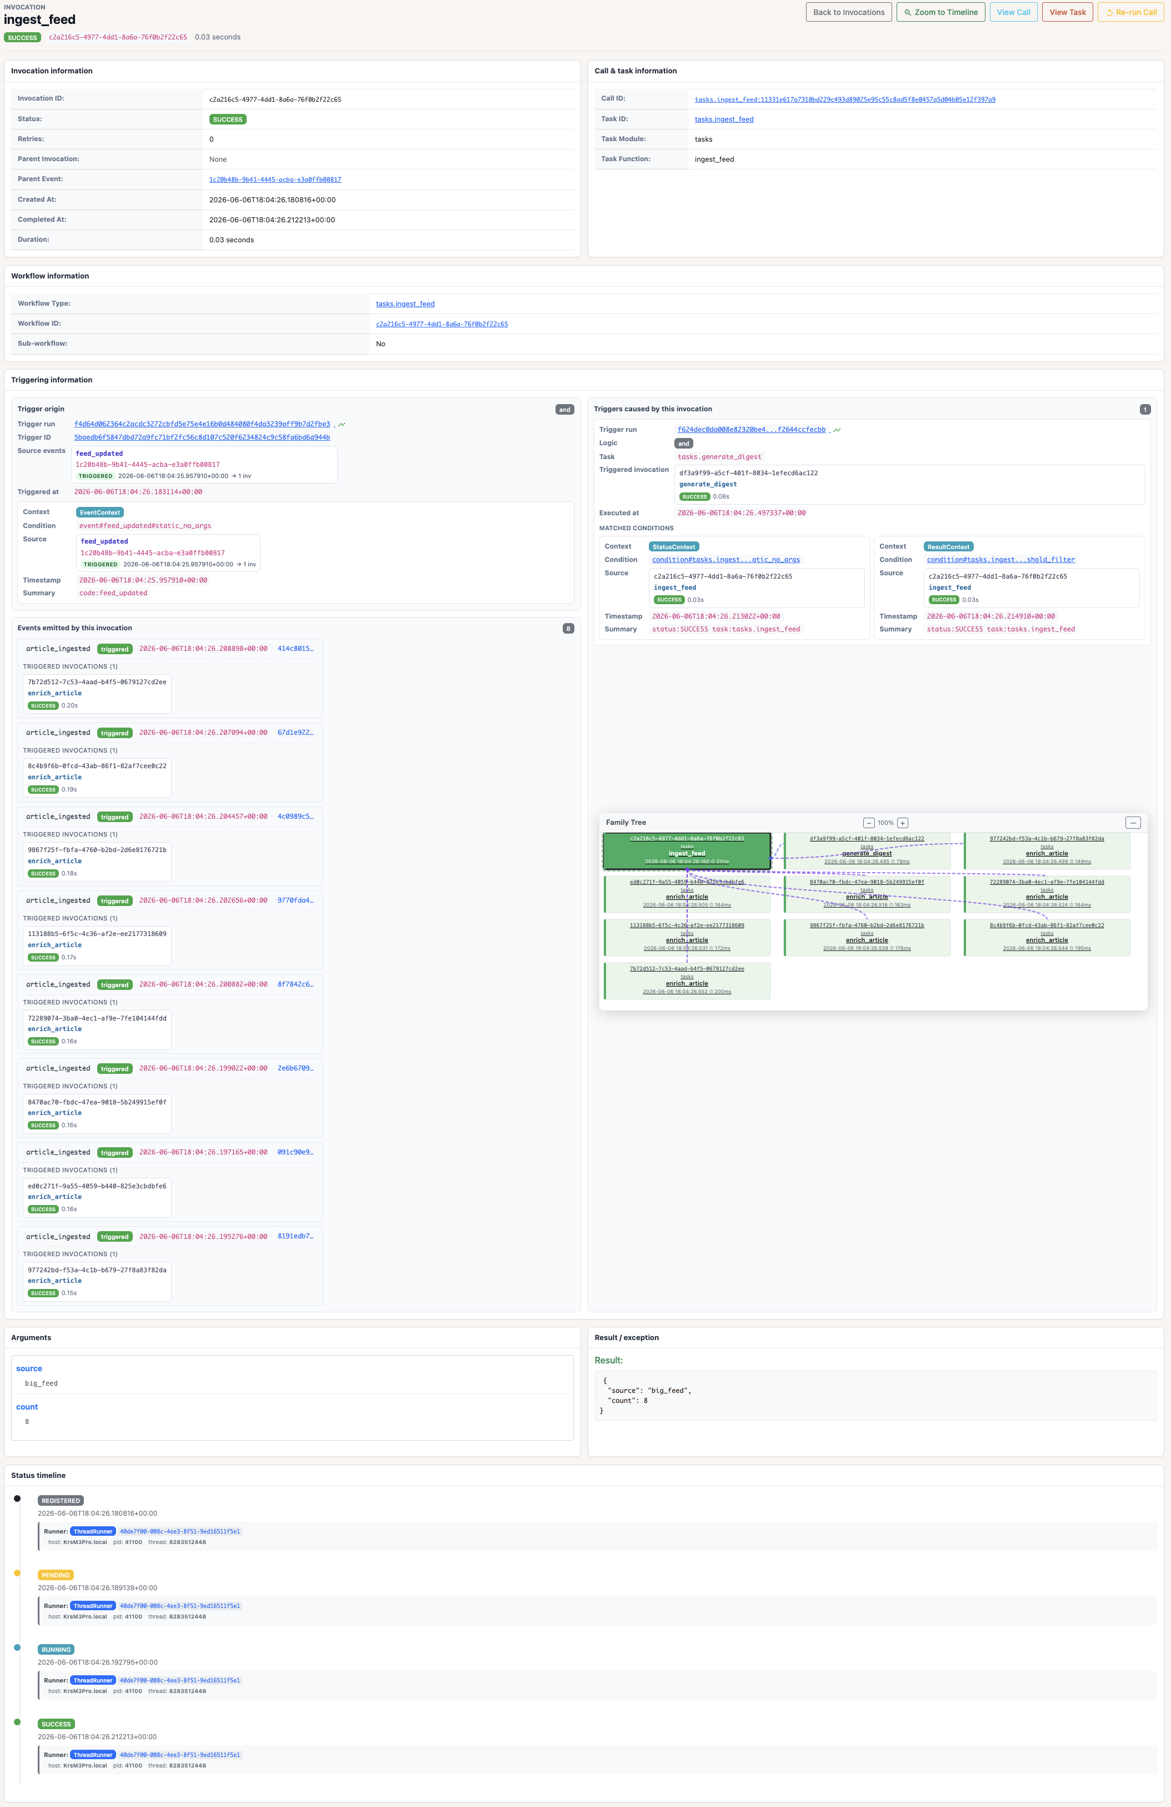1171x1807 pixels.
Task: Zoom out Family Tree with minus button
Action: (869, 823)
